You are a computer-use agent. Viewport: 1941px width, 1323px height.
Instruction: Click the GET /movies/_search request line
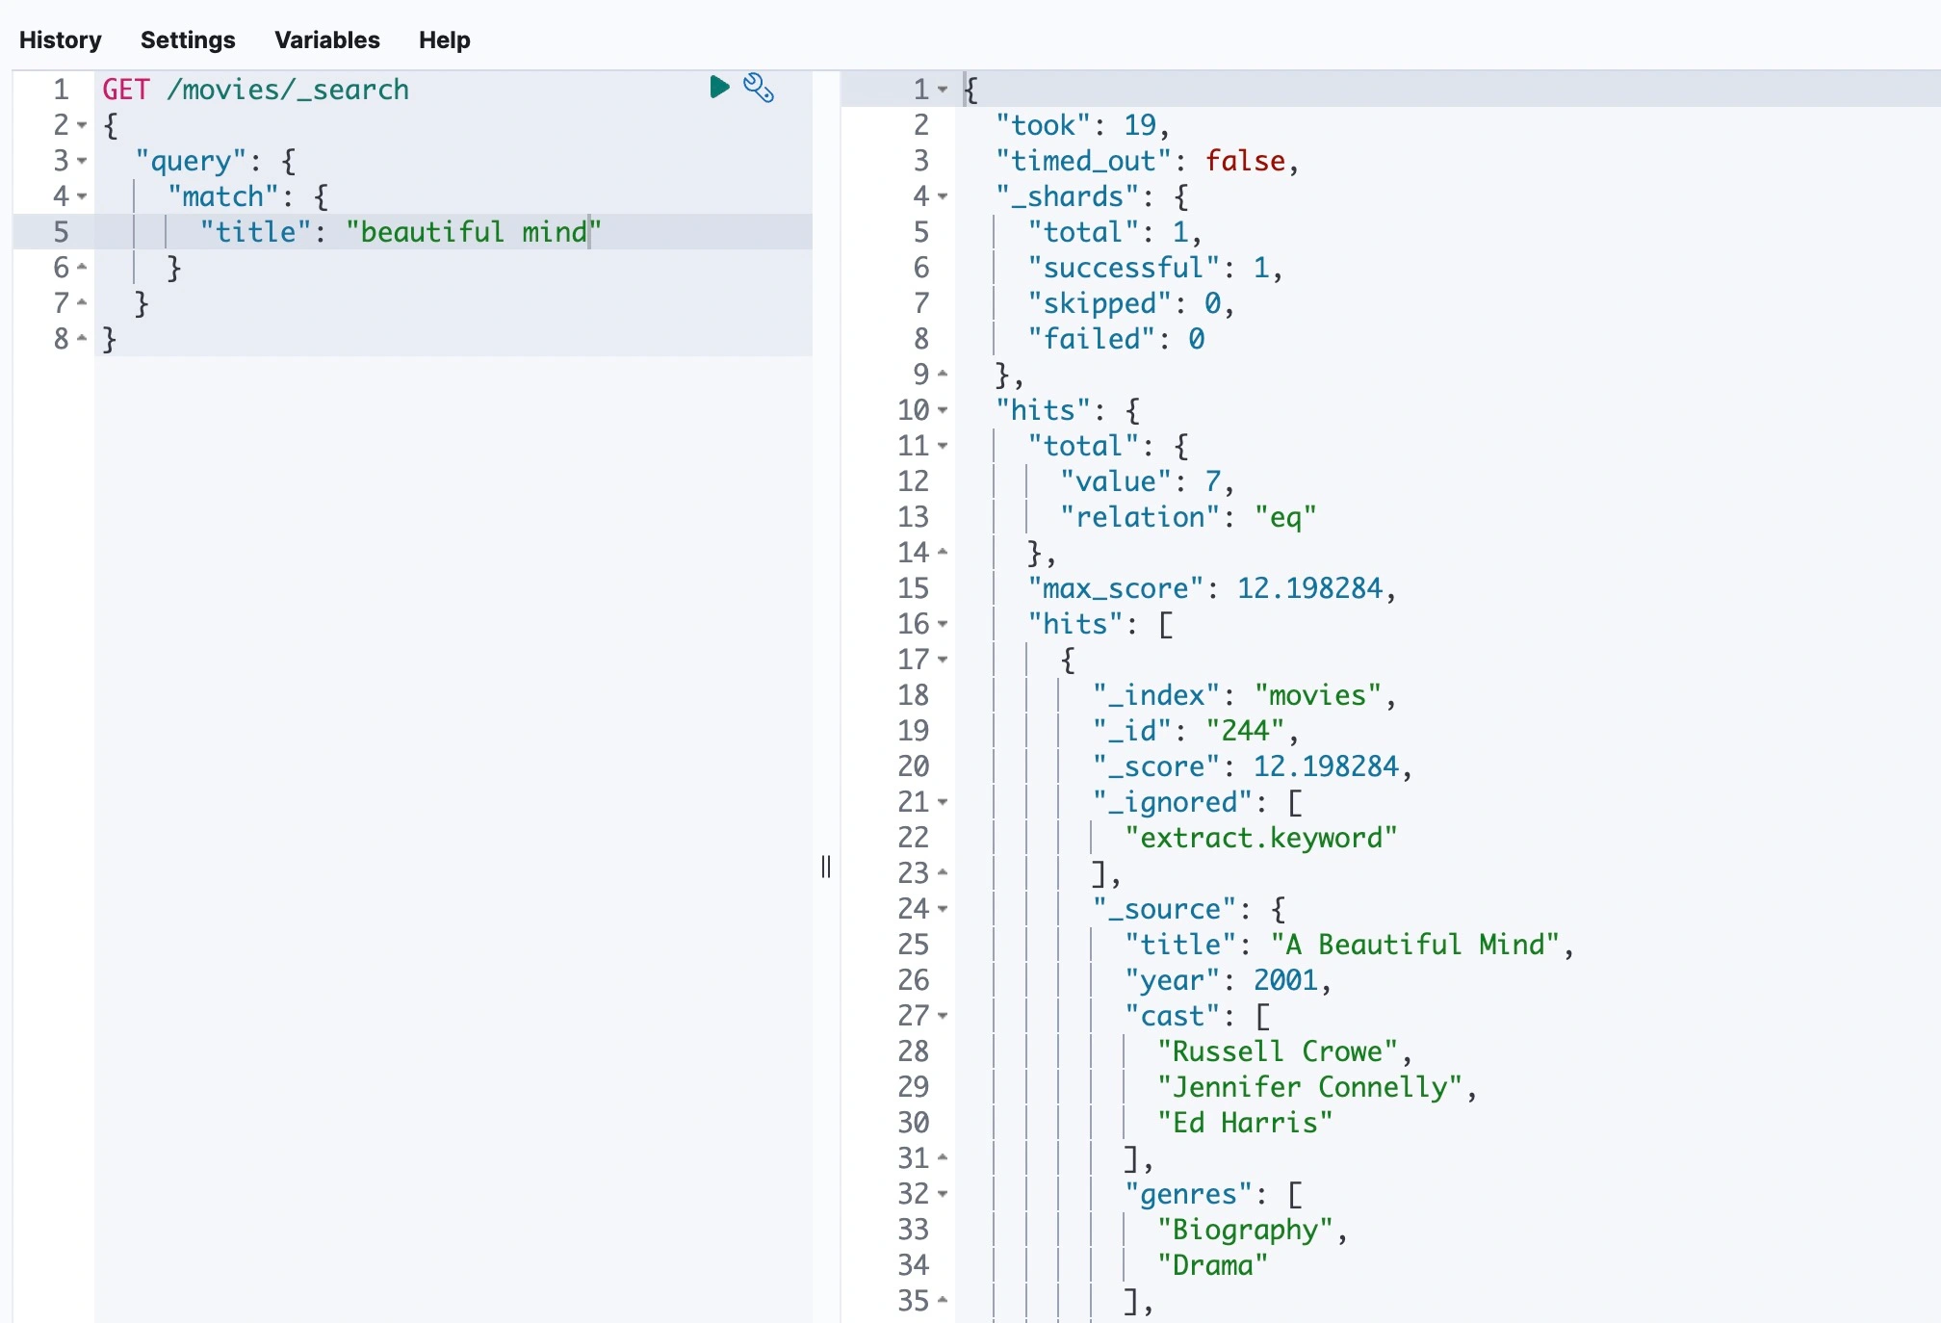256,90
